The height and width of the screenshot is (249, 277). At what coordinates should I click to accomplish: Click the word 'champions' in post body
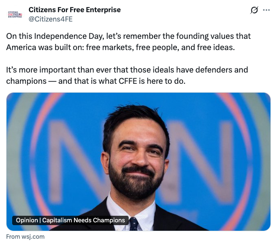click(x=26, y=81)
